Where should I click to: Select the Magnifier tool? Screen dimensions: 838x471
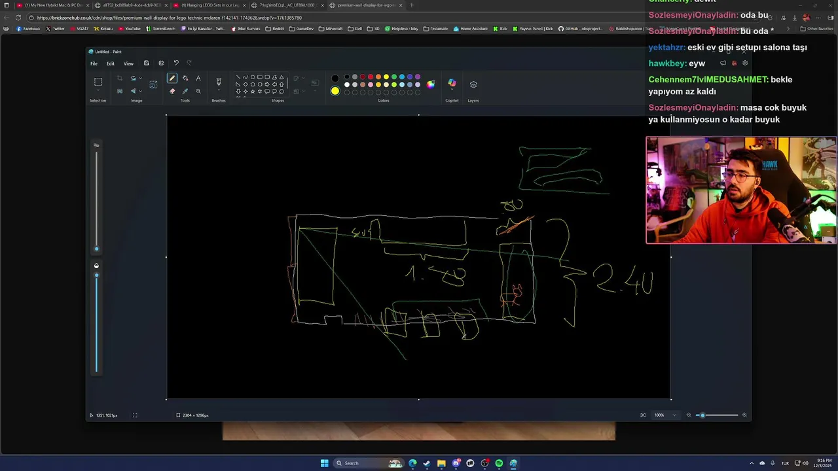coord(198,91)
